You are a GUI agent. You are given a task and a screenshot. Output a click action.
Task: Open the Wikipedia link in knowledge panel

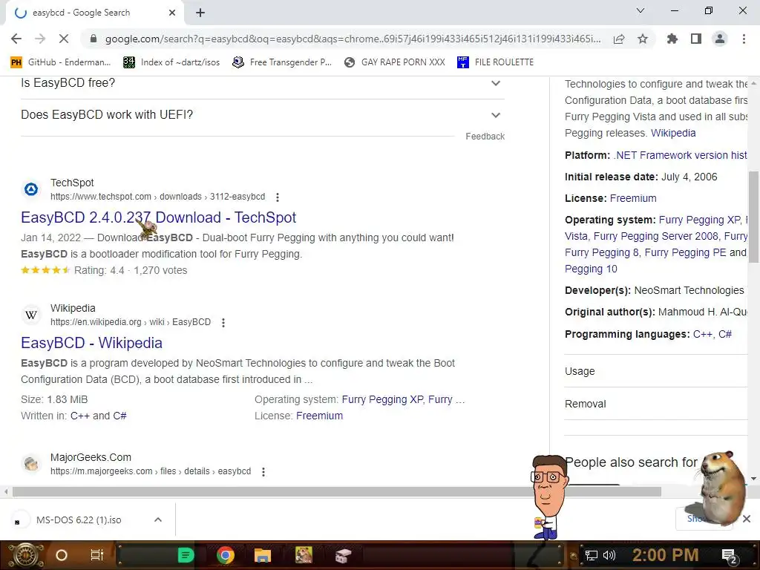[x=672, y=133]
